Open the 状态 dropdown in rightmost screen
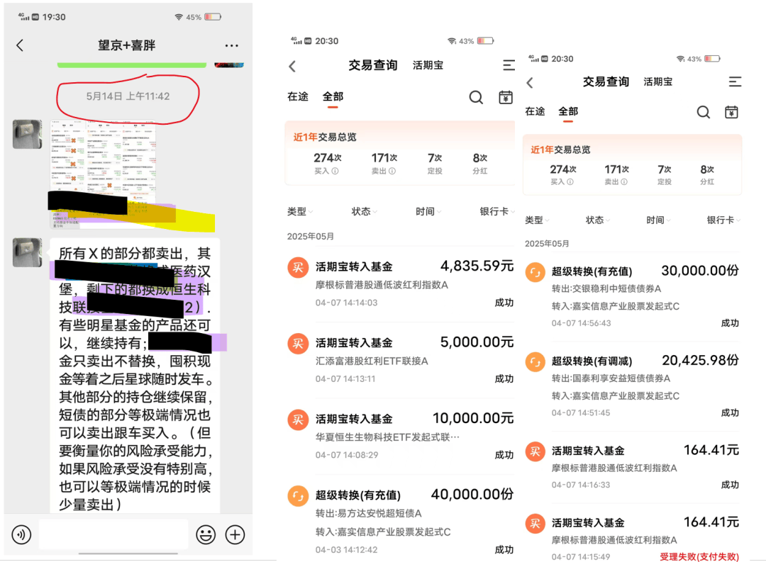Viewport: 766px width, 562px height. (x=598, y=220)
